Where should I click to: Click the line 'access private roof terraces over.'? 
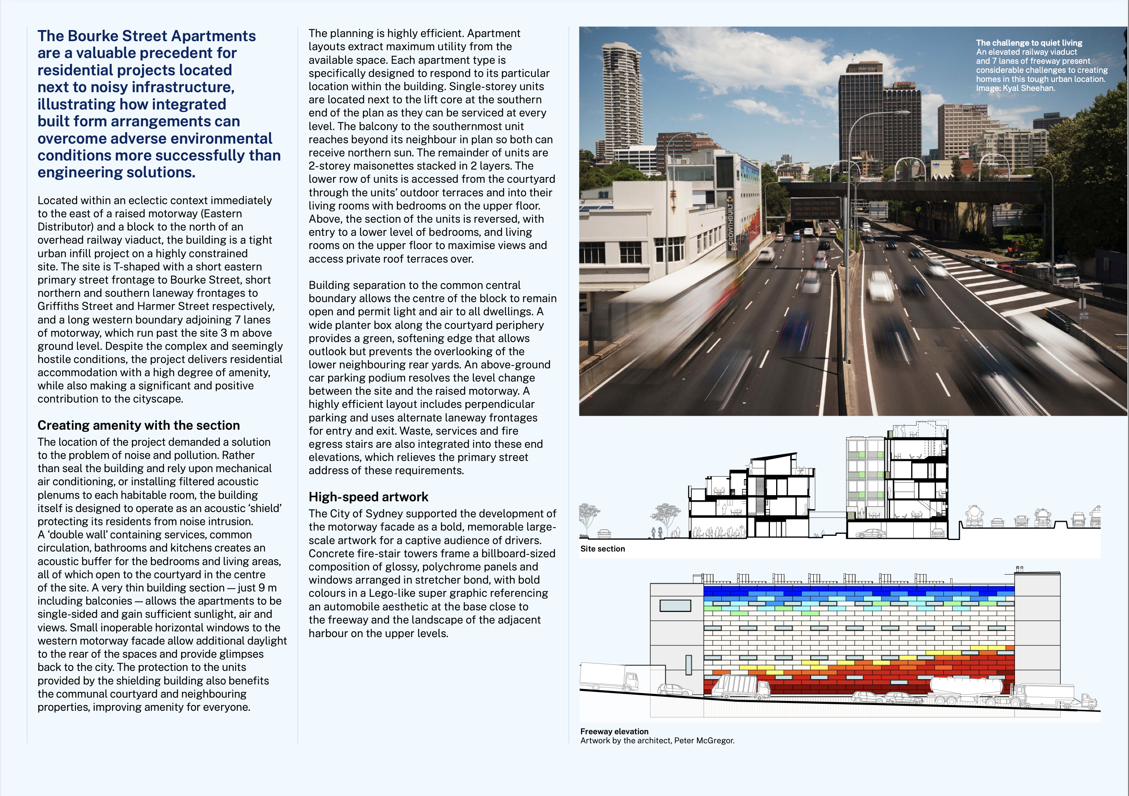[x=391, y=258]
